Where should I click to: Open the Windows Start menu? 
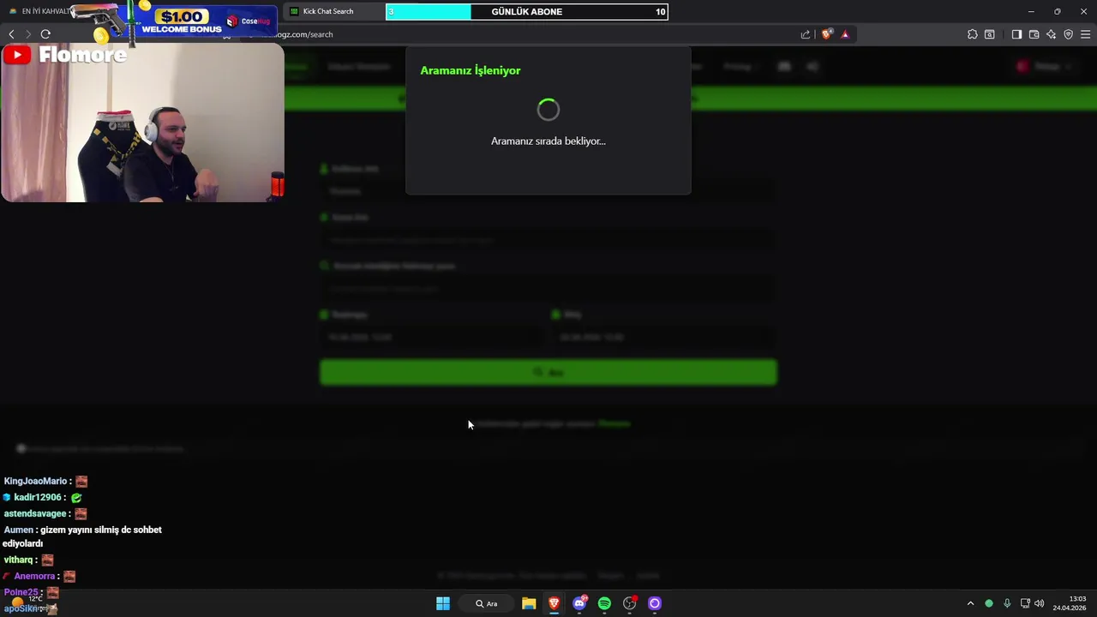443,603
